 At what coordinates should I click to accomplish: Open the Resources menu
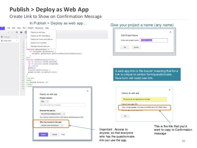point(39,28)
